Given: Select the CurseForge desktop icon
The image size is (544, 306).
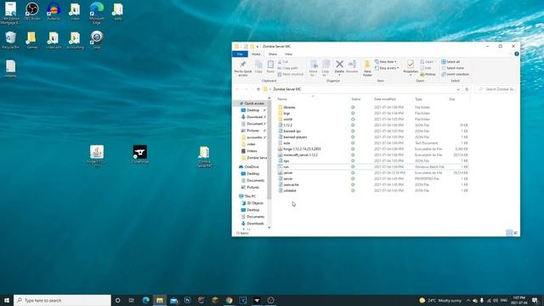Looking at the screenshot, I should coord(139,155).
